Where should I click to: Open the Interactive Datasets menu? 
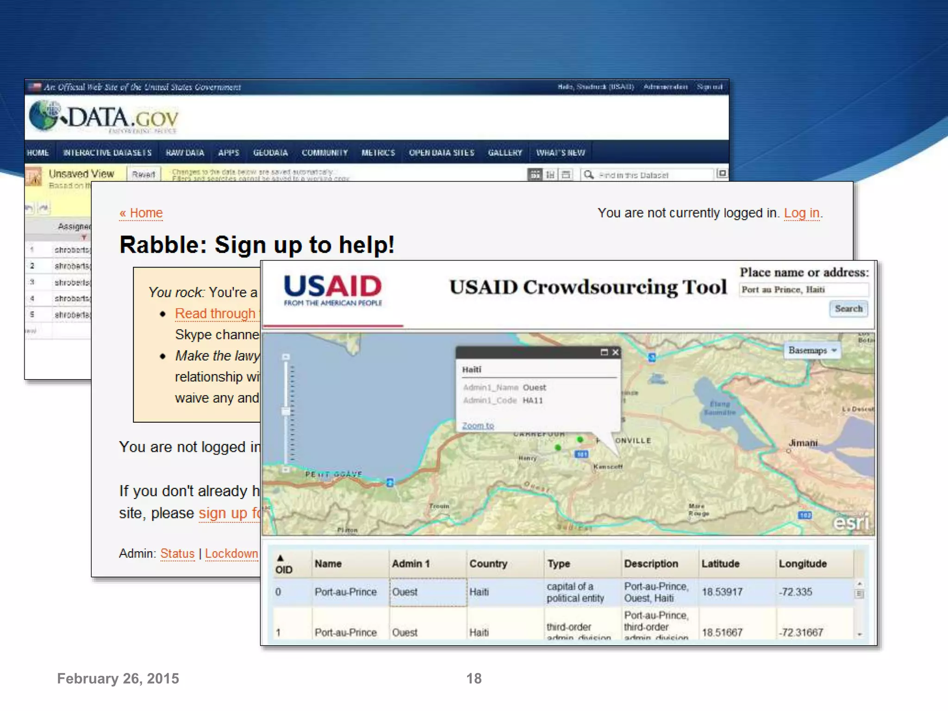click(x=107, y=153)
